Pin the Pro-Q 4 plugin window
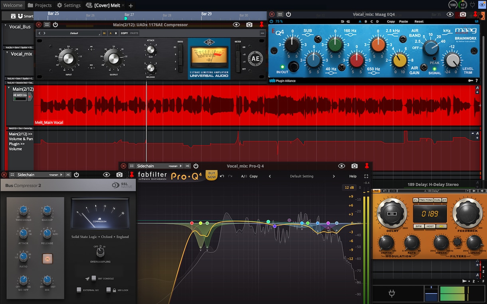Image resolution: width=487 pixels, height=304 pixels. coord(366,166)
